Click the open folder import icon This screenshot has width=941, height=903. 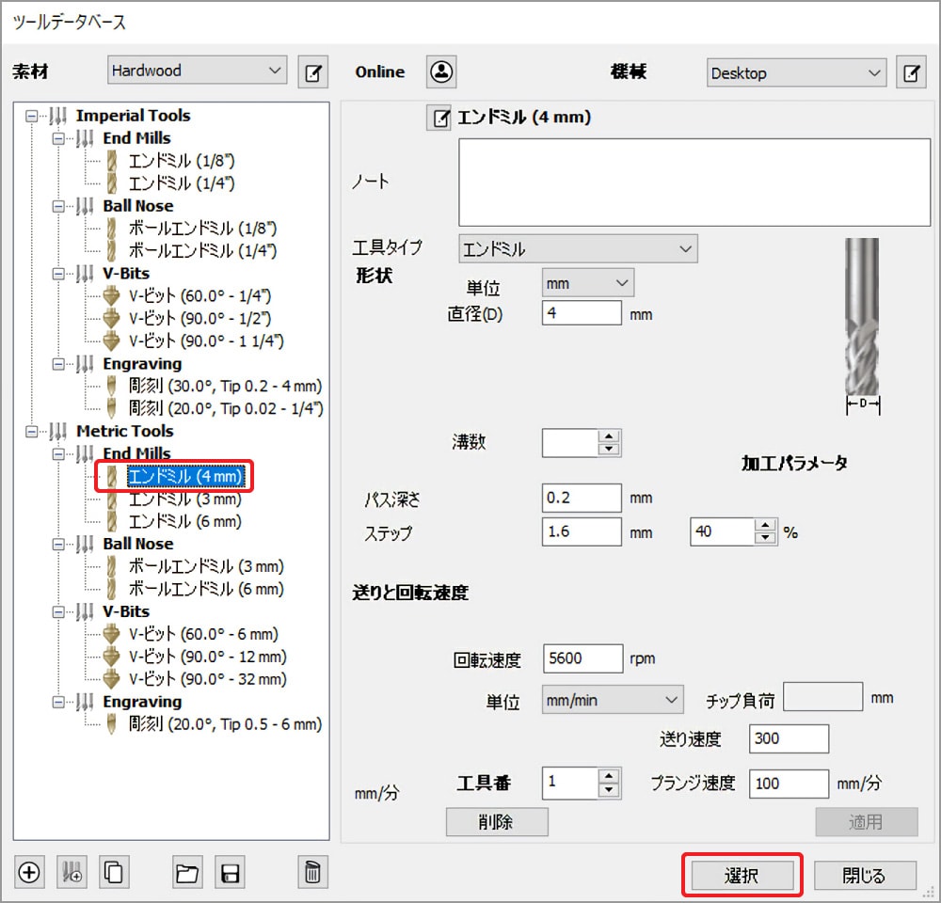187,872
